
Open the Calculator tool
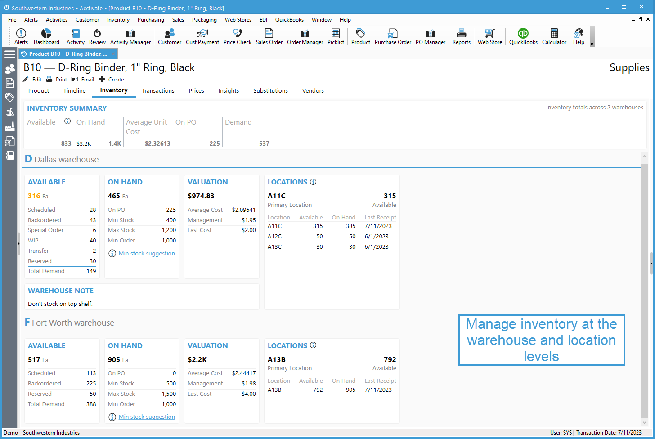(554, 36)
